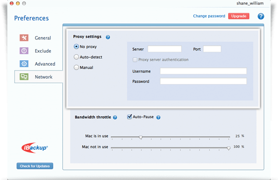Screen dimensions: 278x180
Task: Click the Check for Updates button
Action: point(35,166)
